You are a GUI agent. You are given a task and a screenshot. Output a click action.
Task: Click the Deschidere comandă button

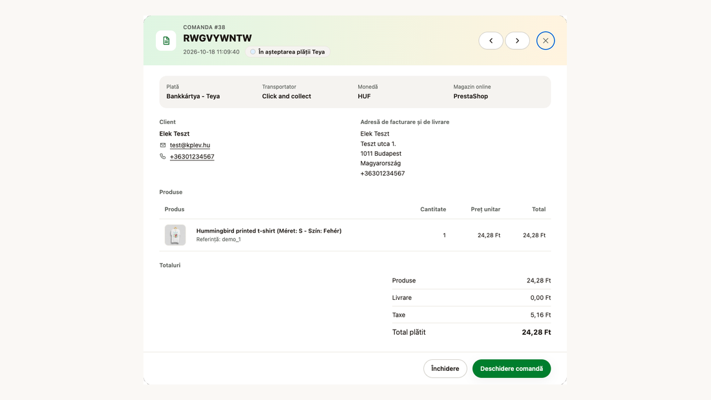click(511, 369)
